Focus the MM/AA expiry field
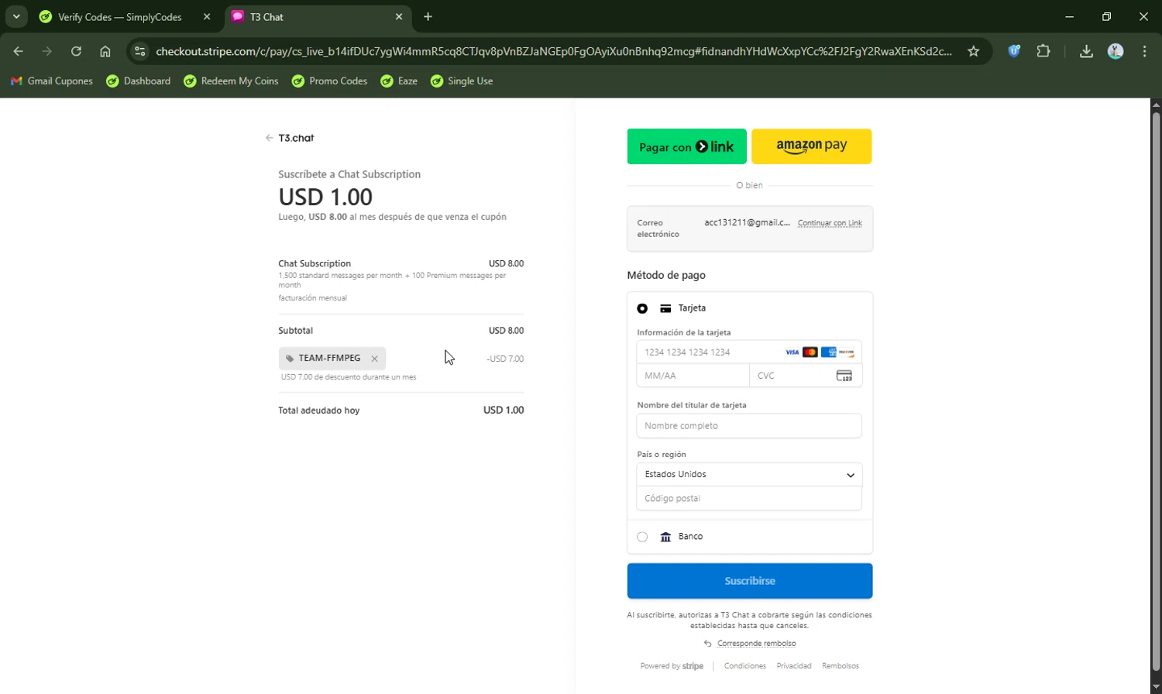Screen dimensions: 1162x694 point(693,376)
